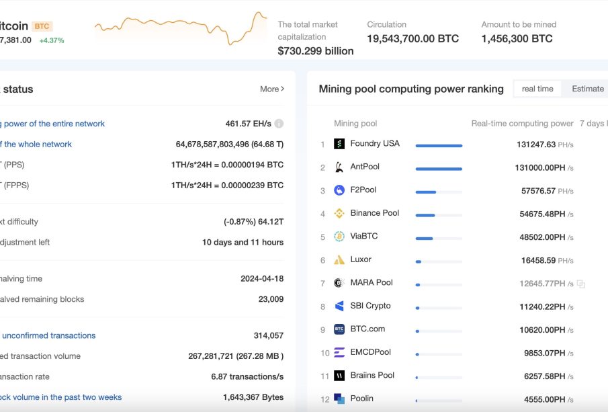Click the SBI Crypto logo icon
The image size is (608, 412).
point(339,306)
